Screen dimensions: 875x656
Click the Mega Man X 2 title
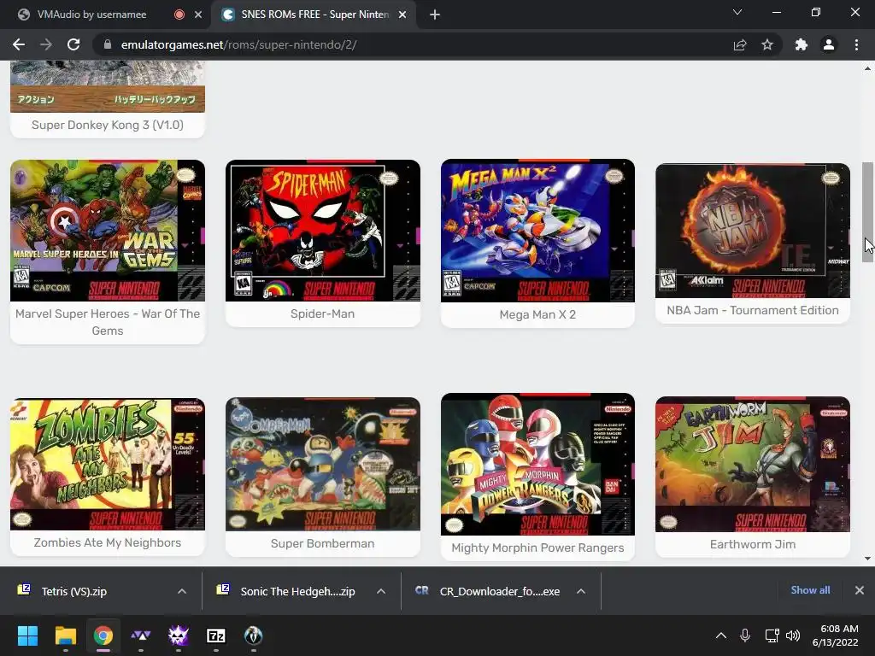(x=537, y=314)
